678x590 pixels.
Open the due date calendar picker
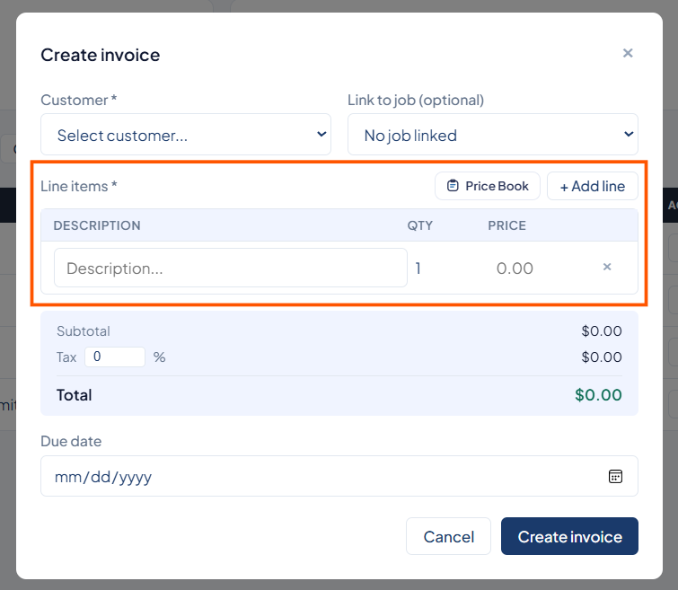(615, 476)
